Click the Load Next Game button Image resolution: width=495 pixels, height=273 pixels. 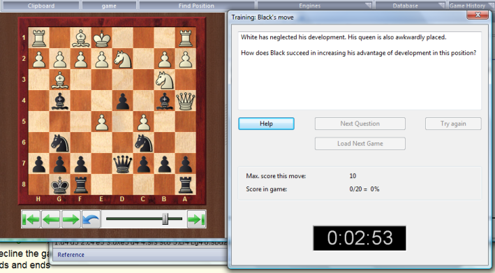click(360, 144)
